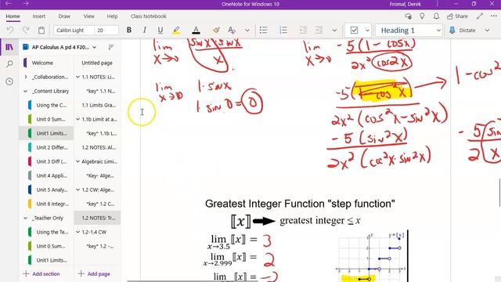This screenshot has height=282, width=501.
Task: Tag the note as To Do
Action: [x=354, y=31]
